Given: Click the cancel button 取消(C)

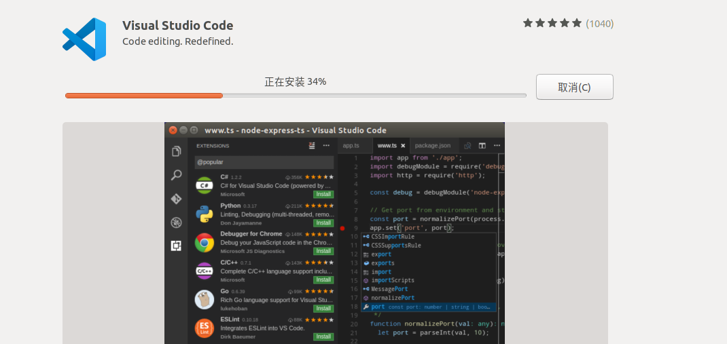Looking at the screenshot, I should pos(574,87).
